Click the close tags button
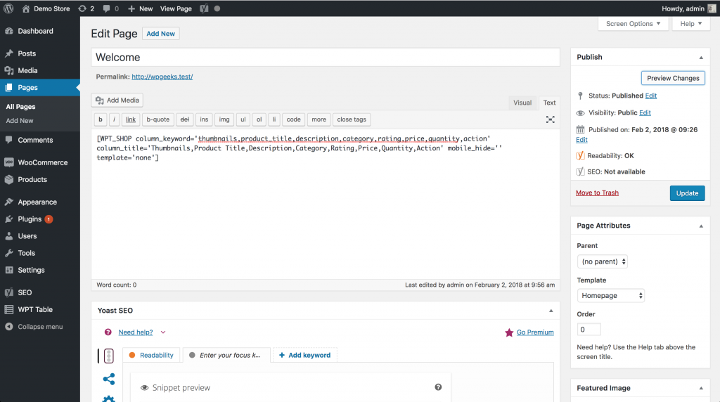720x402 pixels. click(352, 119)
